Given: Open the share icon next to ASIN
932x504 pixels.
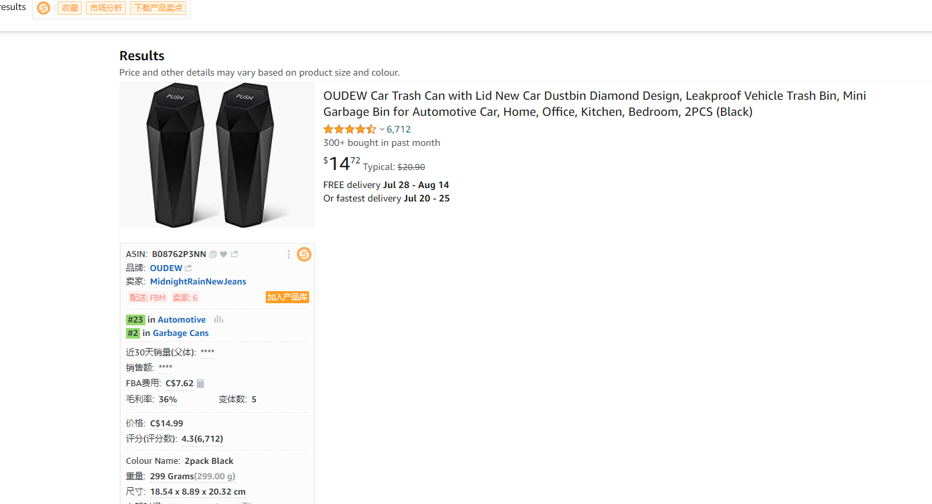Looking at the screenshot, I should point(235,254).
